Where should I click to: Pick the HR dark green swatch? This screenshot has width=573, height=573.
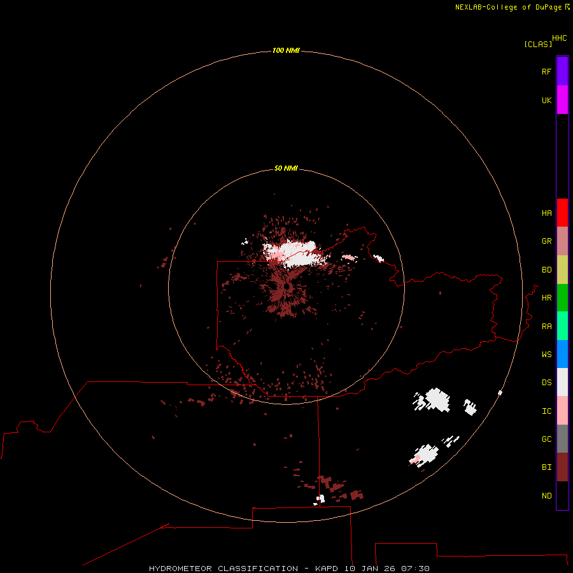[x=562, y=298]
